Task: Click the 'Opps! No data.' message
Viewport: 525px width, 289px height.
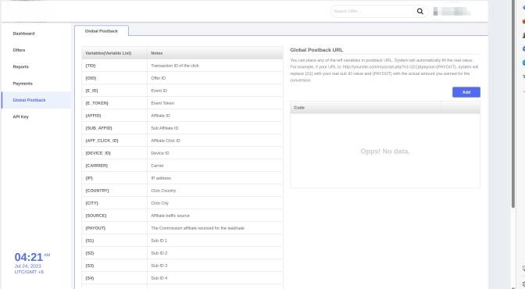Action: pos(385,152)
